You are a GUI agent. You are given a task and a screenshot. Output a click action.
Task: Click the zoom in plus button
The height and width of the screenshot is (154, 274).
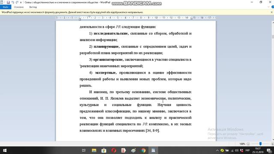[x=272, y=144]
